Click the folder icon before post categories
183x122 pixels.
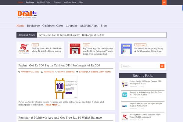point(77,72)
